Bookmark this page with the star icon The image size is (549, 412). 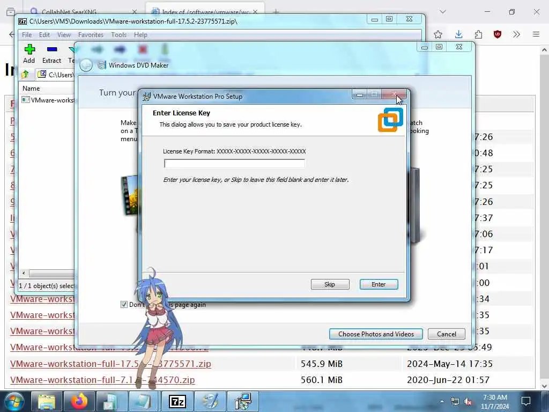437,34
